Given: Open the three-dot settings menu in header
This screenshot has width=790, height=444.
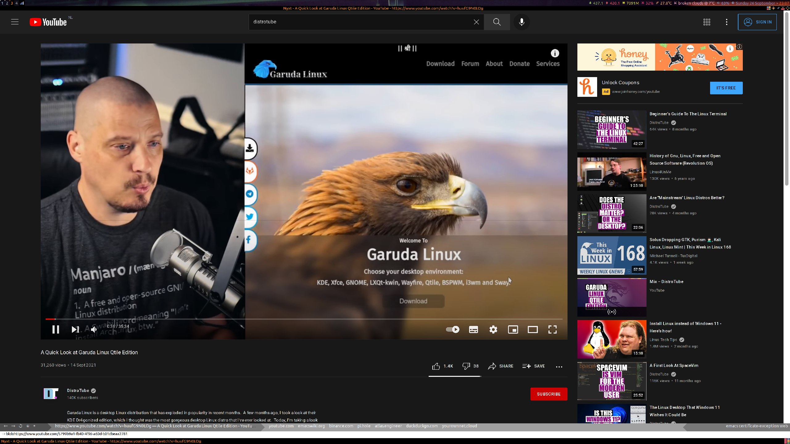Looking at the screenshot, I should click(726, 22).
